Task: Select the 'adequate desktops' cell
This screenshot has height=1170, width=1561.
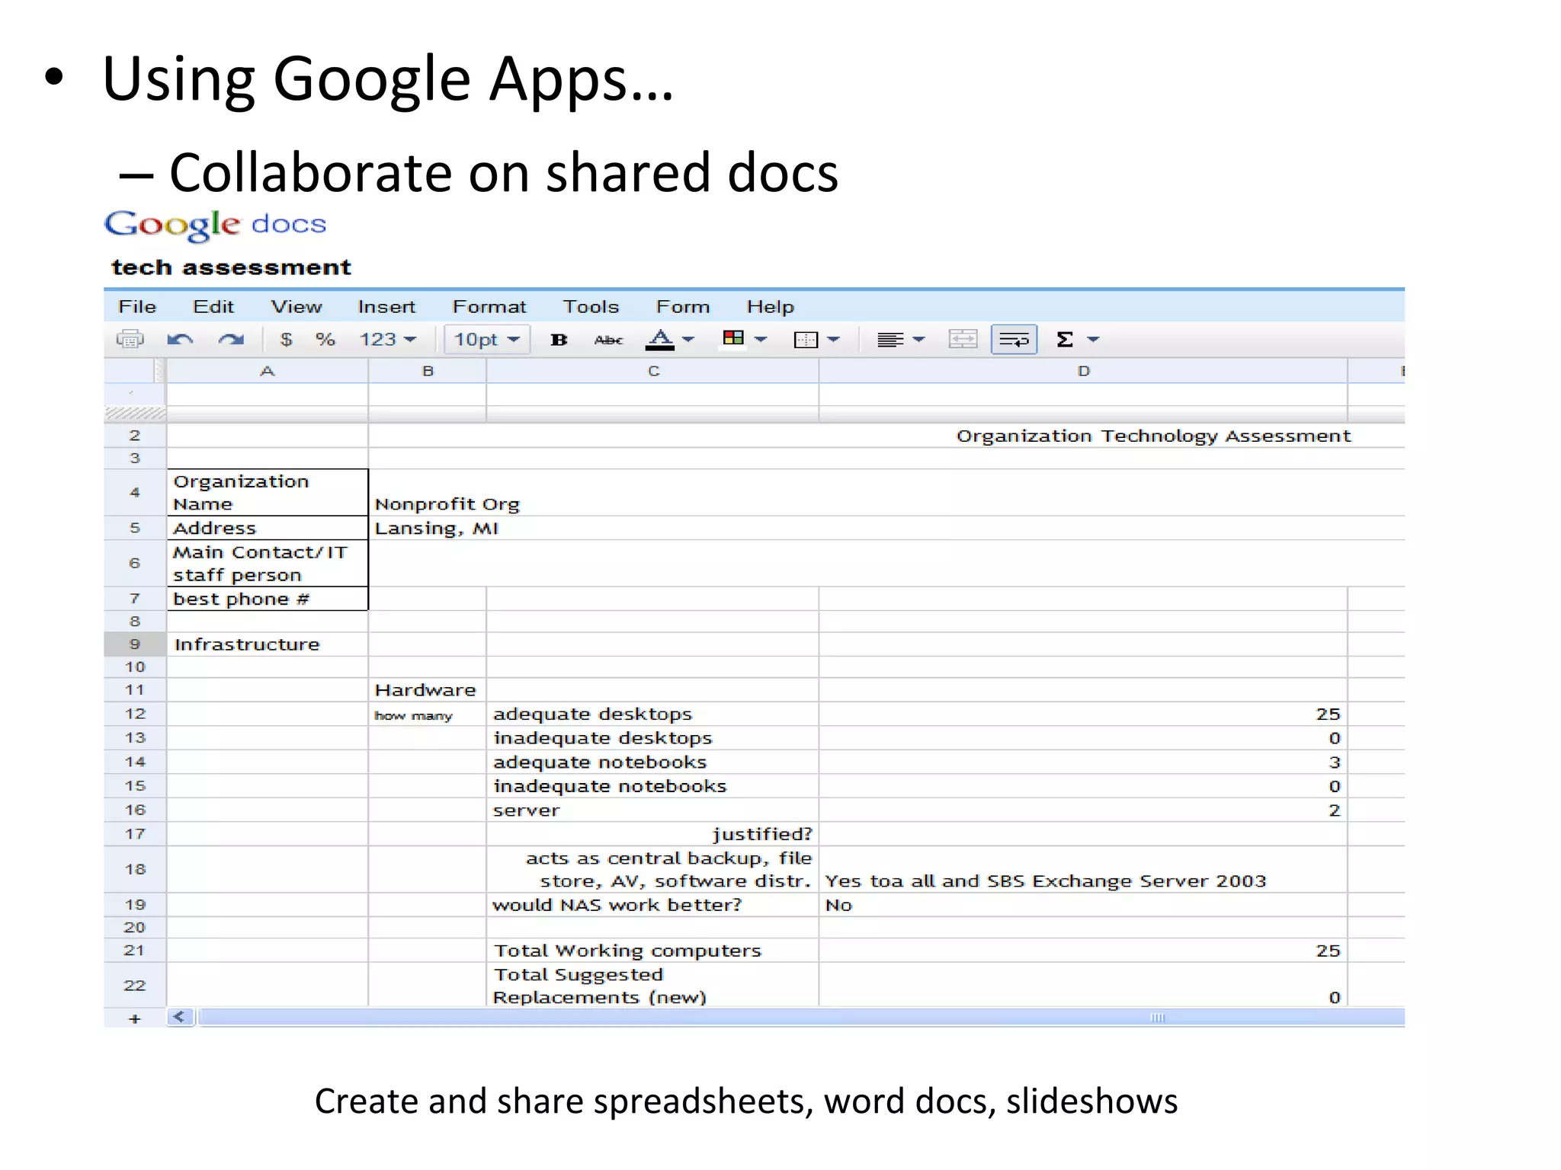Action: (652, 714)
